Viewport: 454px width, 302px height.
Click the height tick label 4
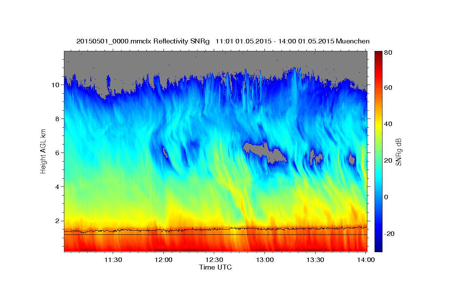click(57, 186)
